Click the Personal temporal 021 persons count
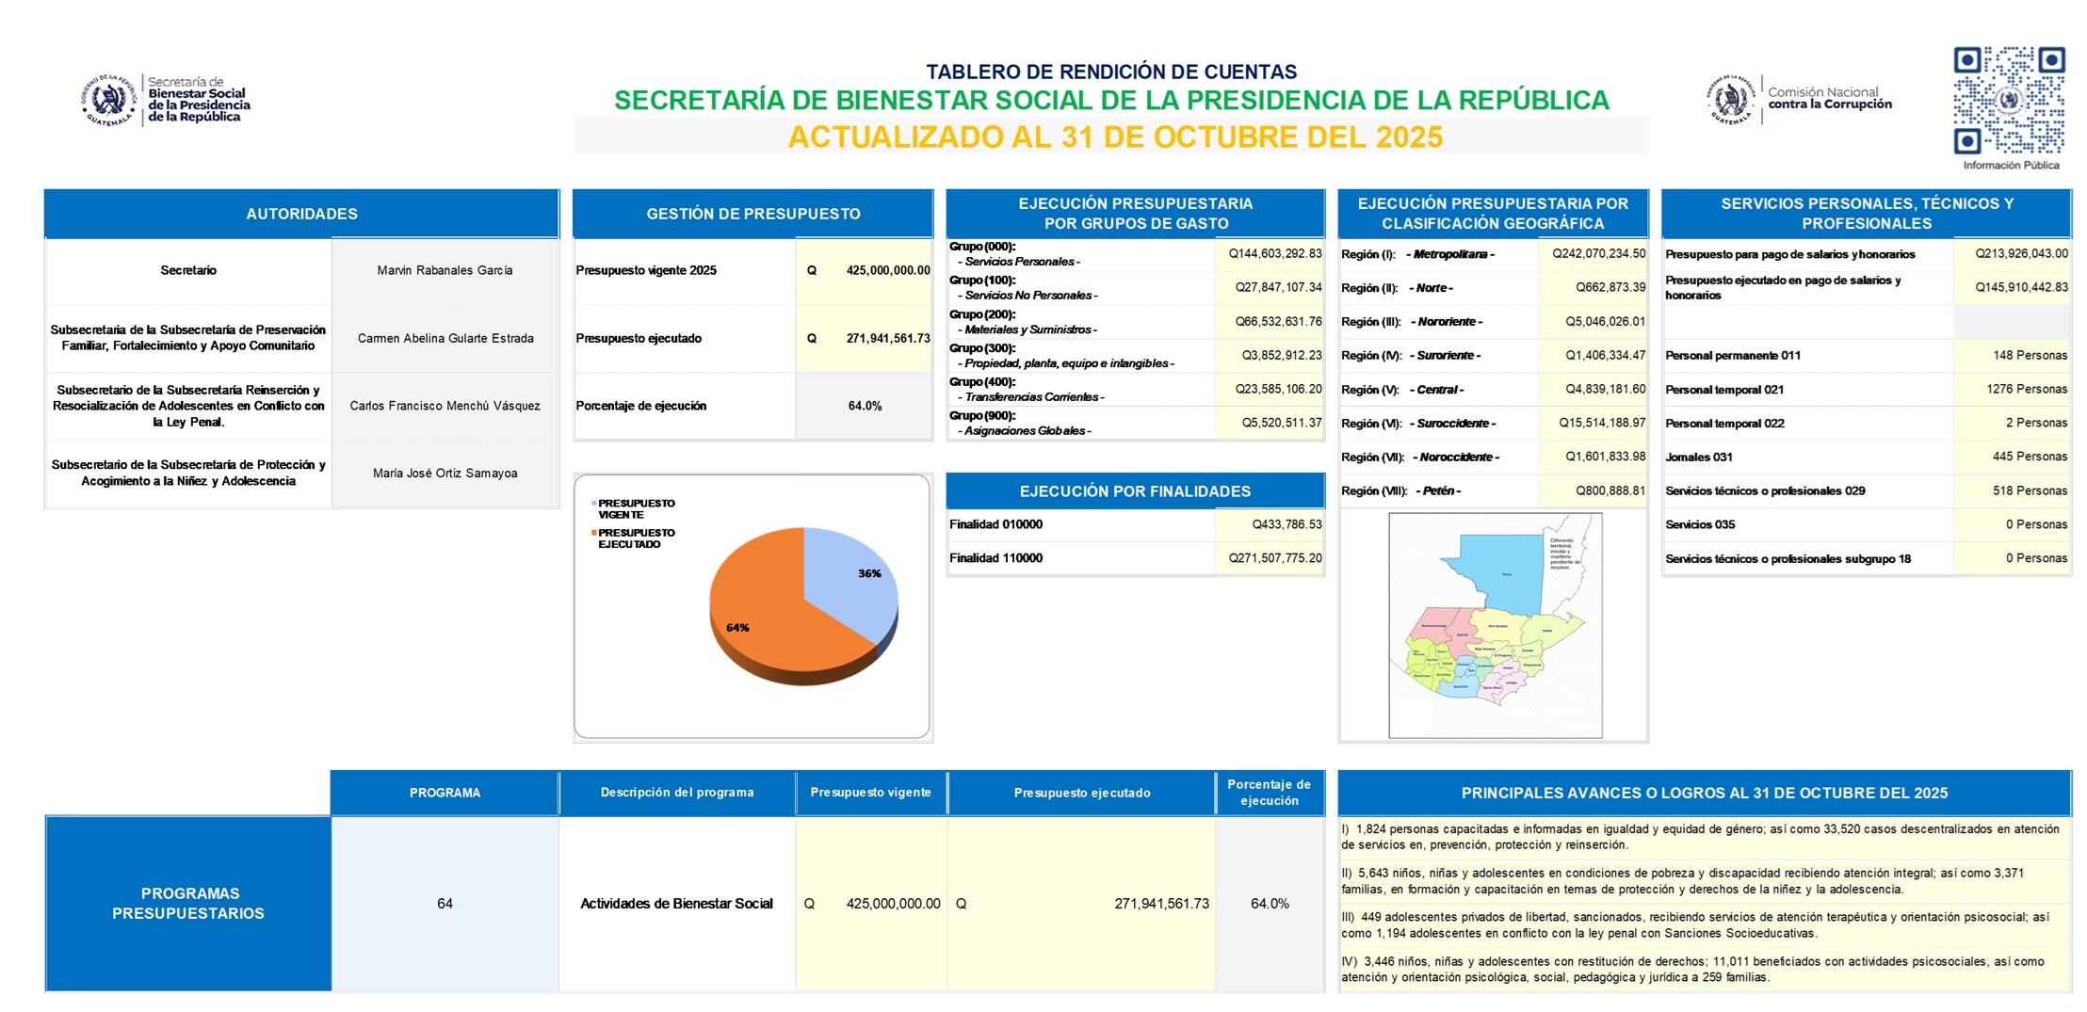The image size is (2087, 1012). tap(2026, 390)
